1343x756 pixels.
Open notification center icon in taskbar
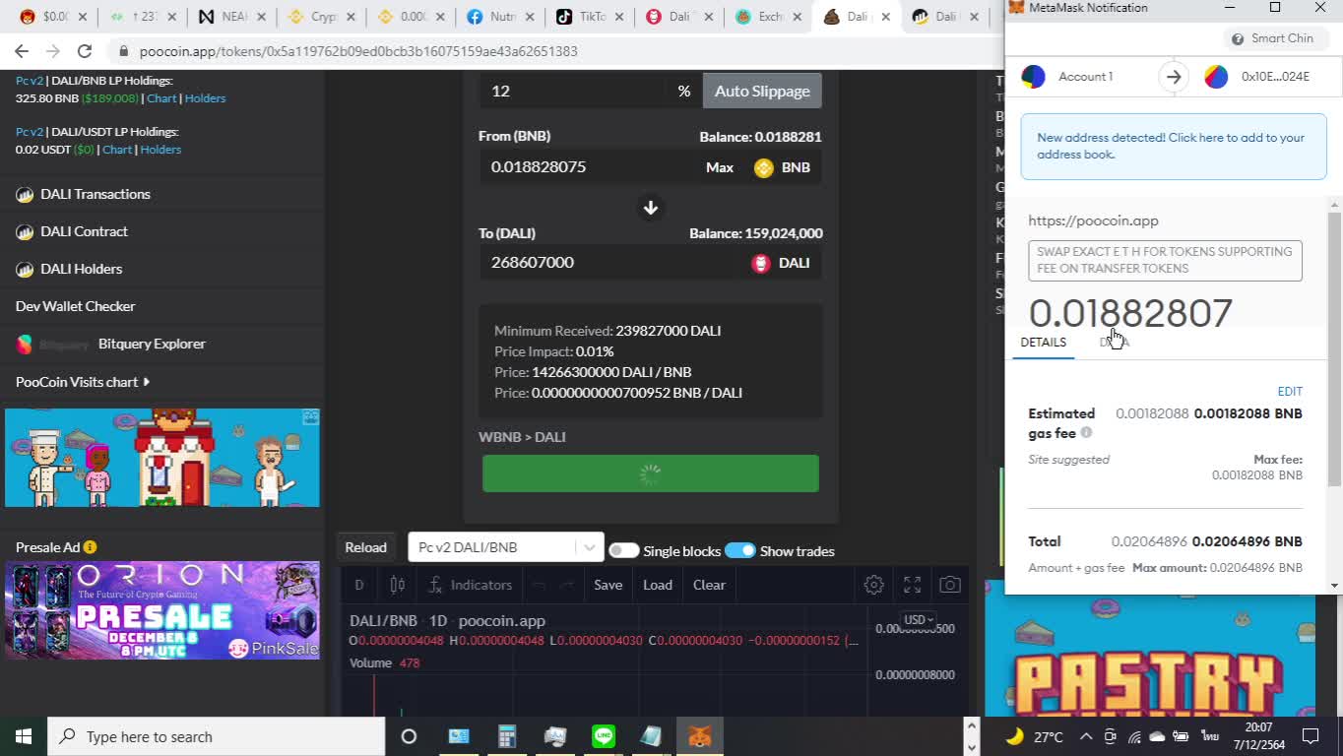coord(1311,736)
